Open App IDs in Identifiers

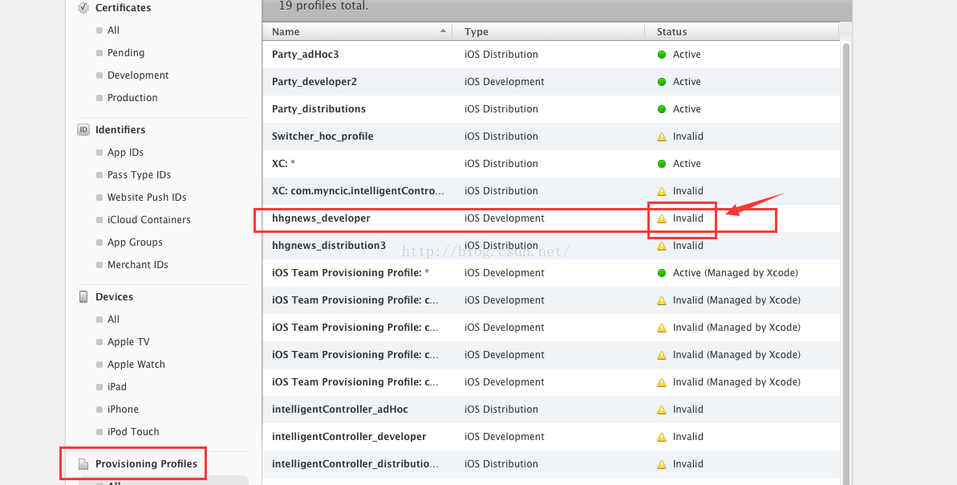click(x=125, y=153)
